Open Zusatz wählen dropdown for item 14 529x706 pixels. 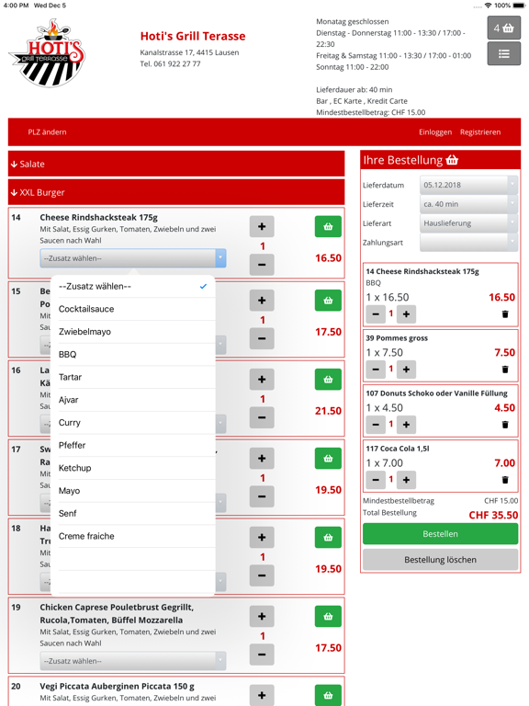(x=132, y=258)
